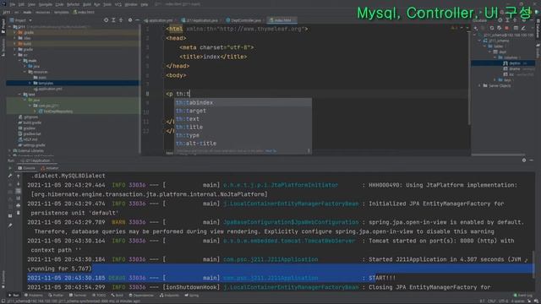Open application.yml in project tree
This screenshot has height=304, width=541.
[48, 89]
